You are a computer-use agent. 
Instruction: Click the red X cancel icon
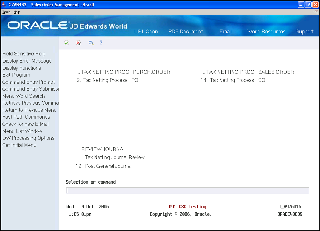click(78, 43)
